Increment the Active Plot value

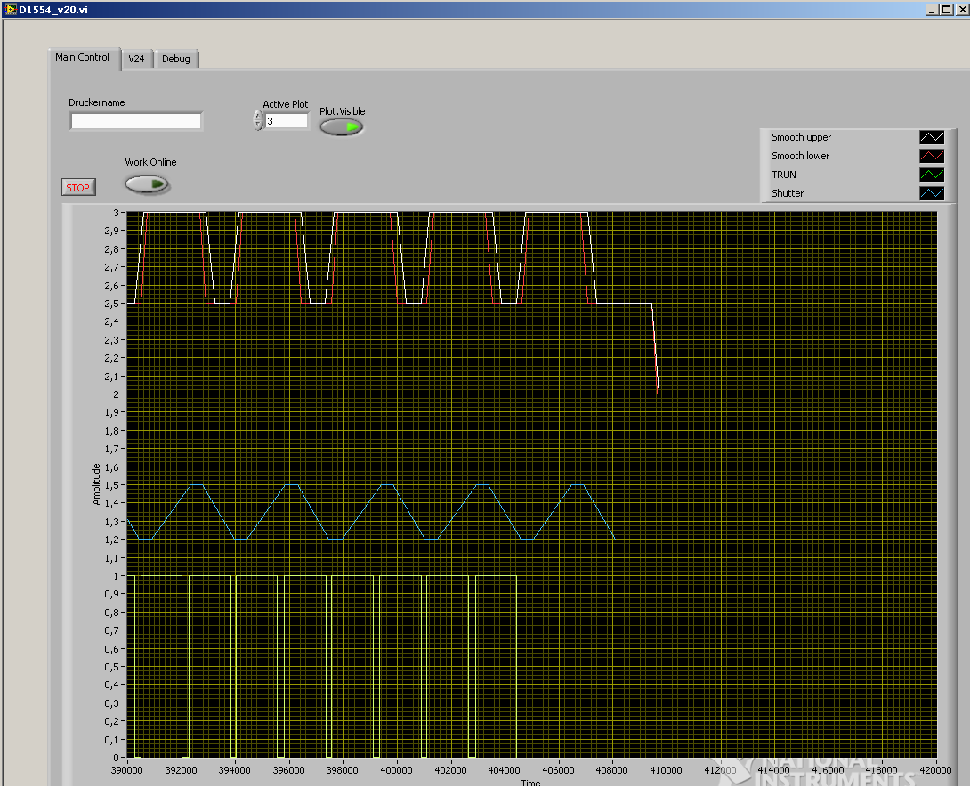[x=258, y=115]
